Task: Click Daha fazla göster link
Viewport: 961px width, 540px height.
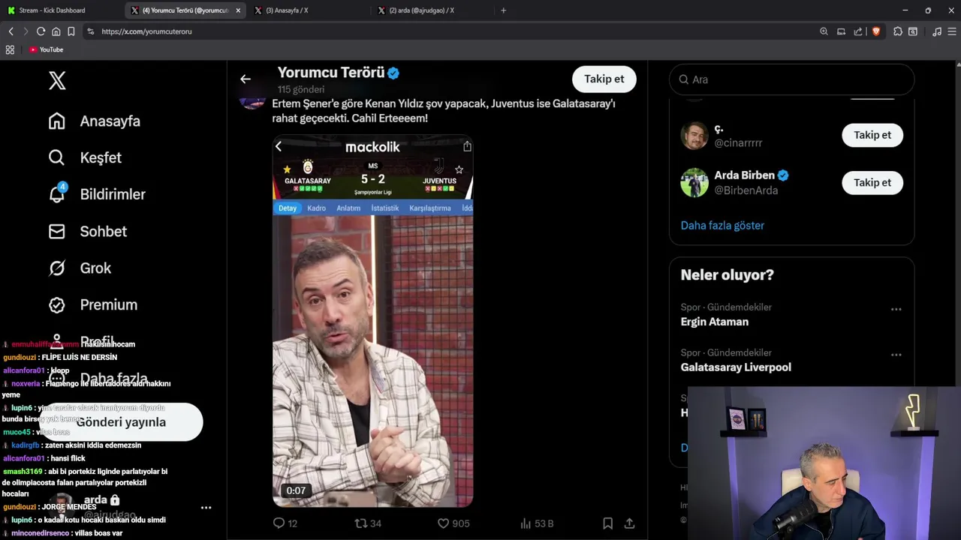Action: click(722, 225)
